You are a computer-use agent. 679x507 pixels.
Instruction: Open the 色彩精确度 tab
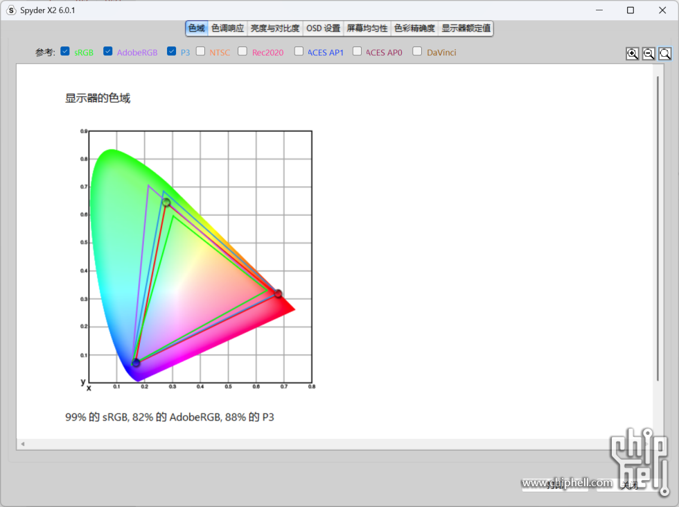click(x=414, y=28)
